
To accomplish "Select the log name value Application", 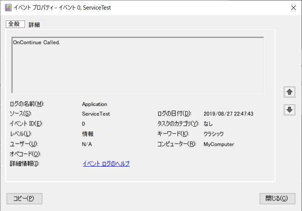I will click(x=95, y=104).
